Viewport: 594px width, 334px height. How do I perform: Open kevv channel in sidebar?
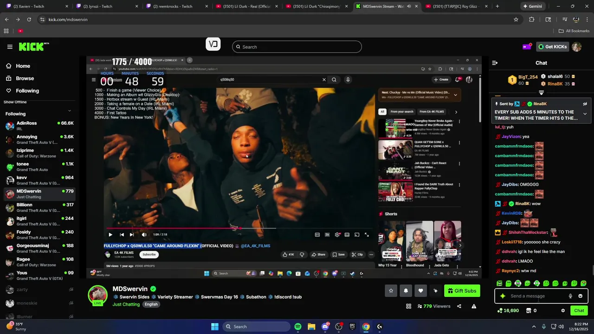39,180
